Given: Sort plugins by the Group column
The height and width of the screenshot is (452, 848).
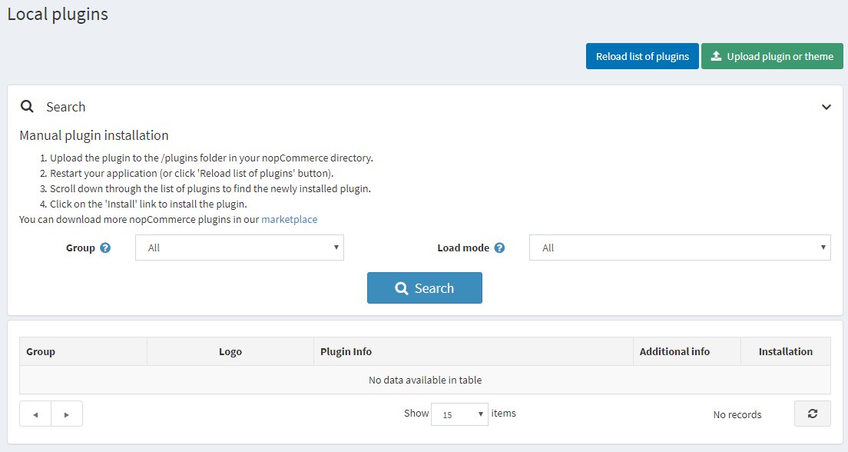Looking at the screenshot, I should pos(40,351).
